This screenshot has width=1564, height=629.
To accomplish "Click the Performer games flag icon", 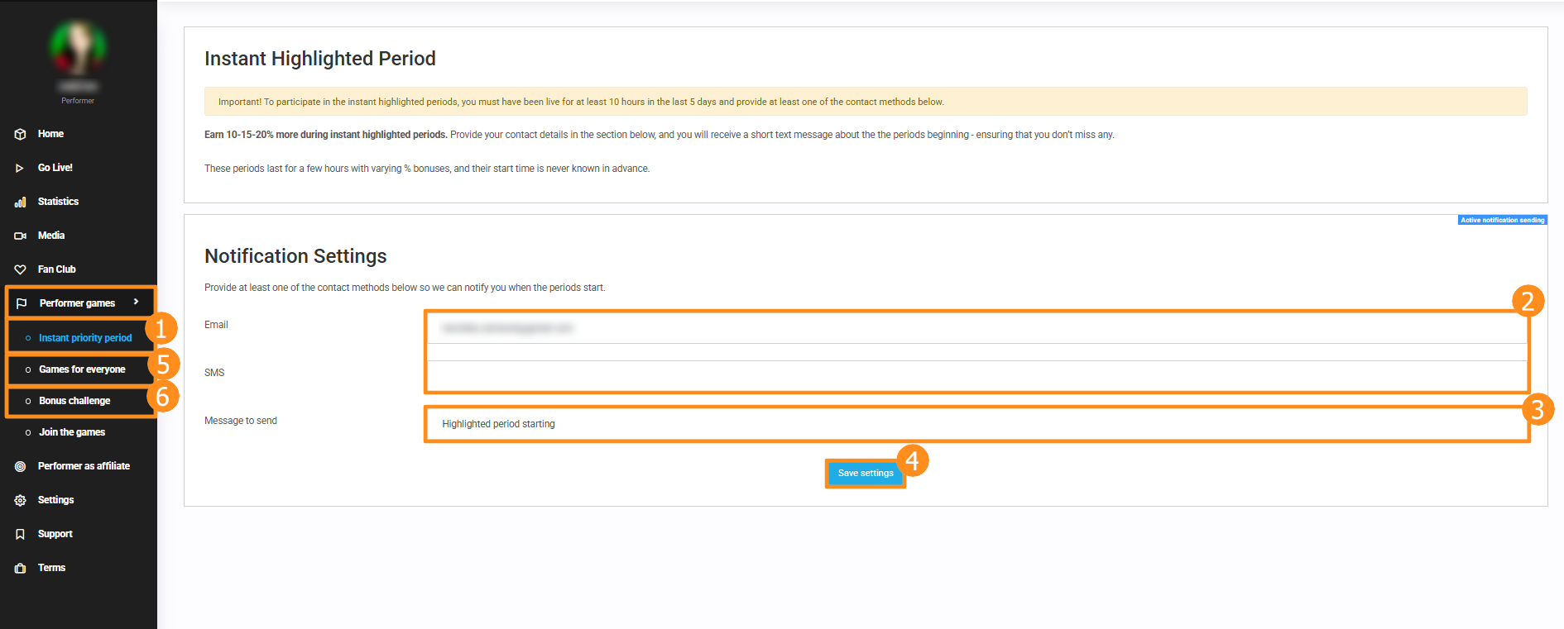I will [22, 303].
